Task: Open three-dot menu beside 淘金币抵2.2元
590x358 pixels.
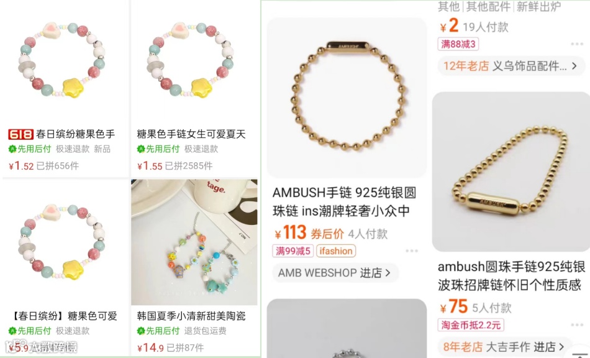Action: click(576, 324)
